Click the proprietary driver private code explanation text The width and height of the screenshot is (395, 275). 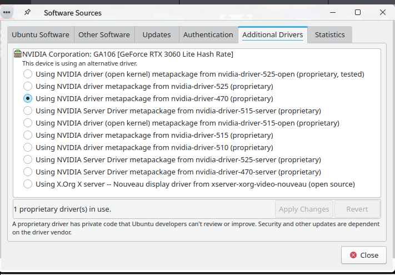click(196, 228)
